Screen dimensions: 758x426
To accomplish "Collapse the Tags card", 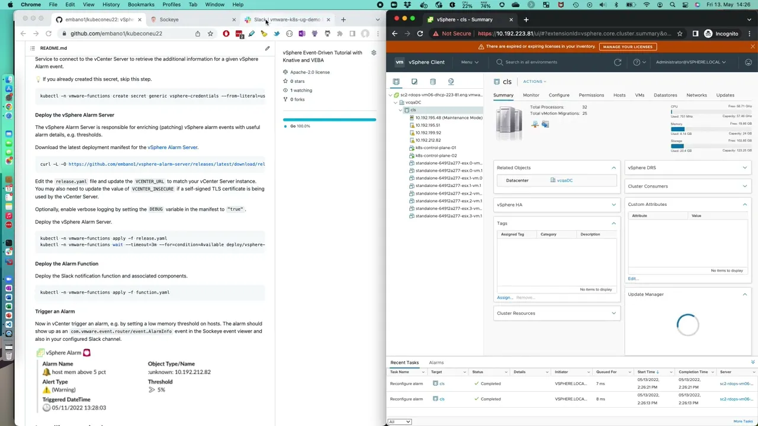I will [x=614, y=223].
